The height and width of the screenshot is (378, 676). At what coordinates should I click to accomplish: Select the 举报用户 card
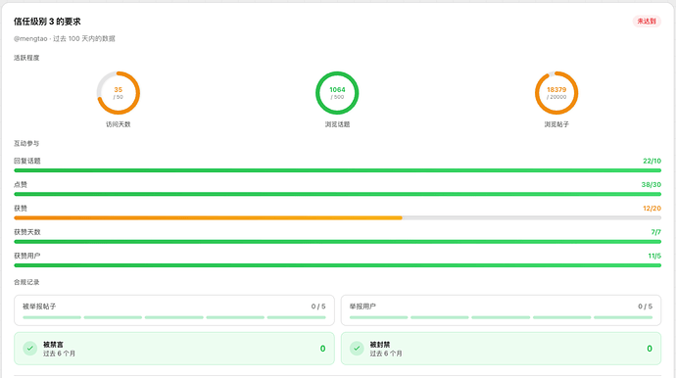(x=501, y=310)
